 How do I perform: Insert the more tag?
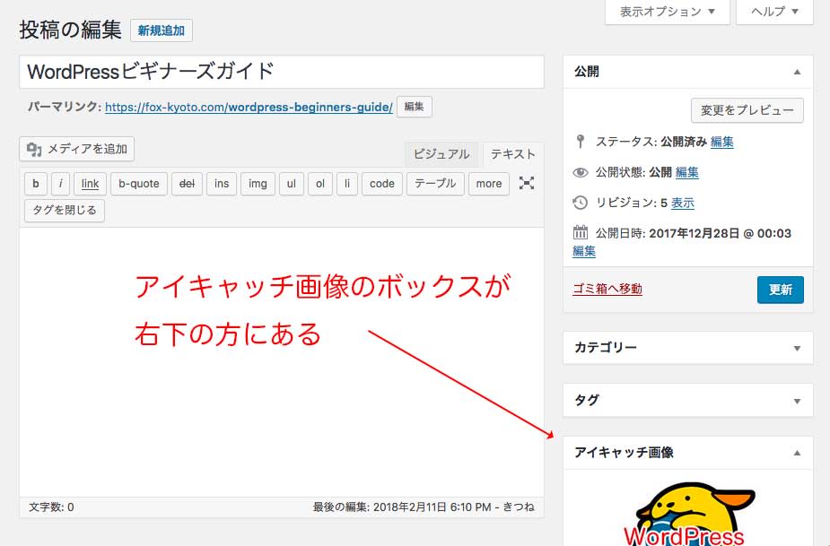488,184
